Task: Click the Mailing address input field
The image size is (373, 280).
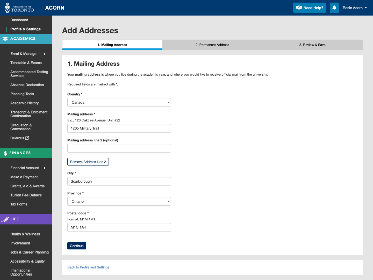Action: click(119, 128)
